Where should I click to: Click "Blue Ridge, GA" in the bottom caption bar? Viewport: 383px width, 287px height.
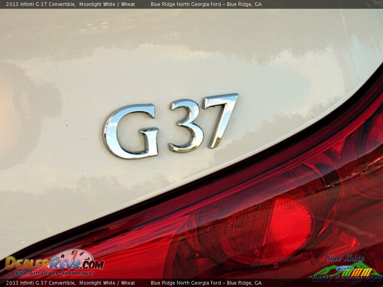pyautogui.click(x=244, y=283)
